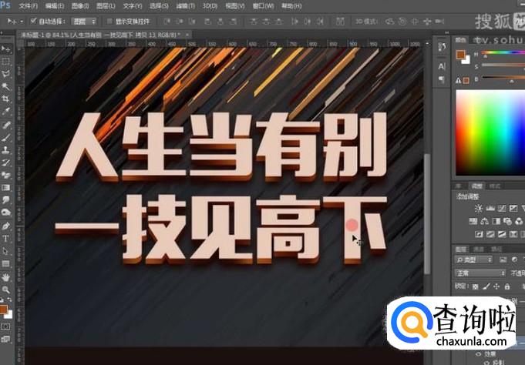The image size is (525, 365).
Task: Click the out-of-gamut warning triangle
Action: coord(459,80)
